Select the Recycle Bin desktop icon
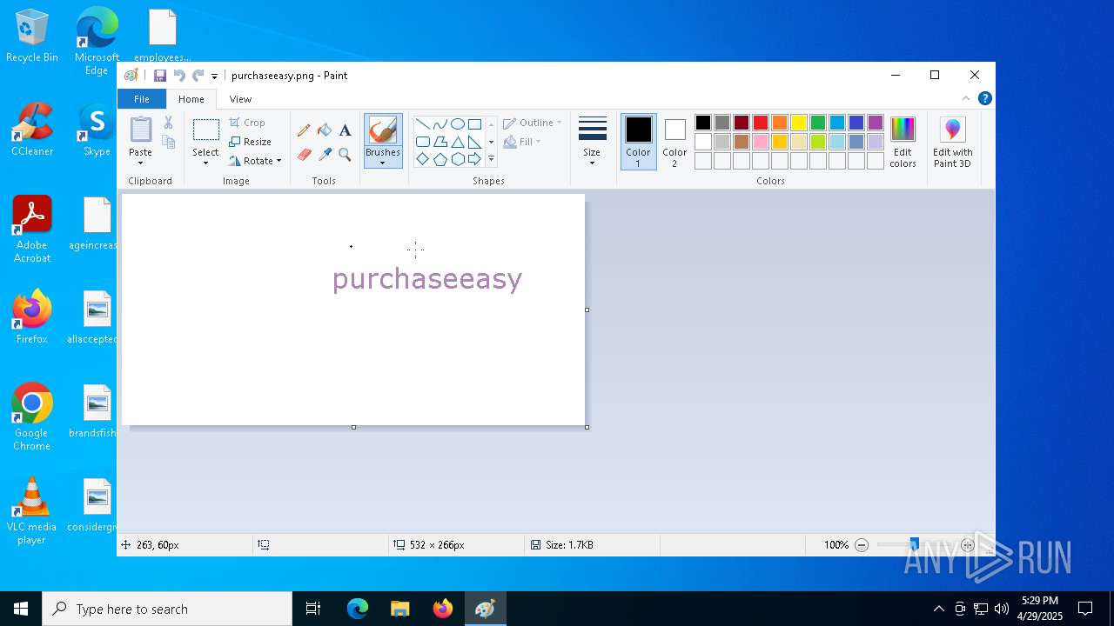This screenshot has width=1114, height=626. [32, 37]
